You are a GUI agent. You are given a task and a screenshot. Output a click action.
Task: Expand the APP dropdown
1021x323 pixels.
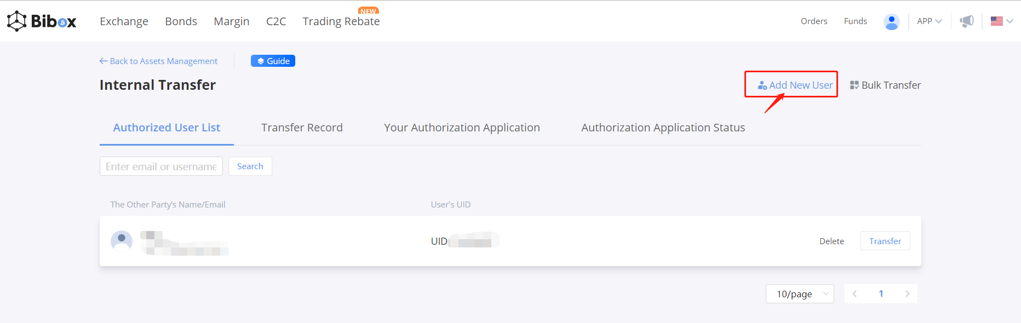click(x=929, y=21)
